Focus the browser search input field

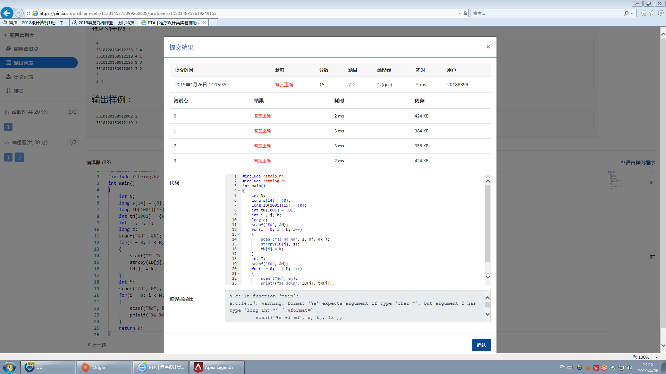(547, 13)
